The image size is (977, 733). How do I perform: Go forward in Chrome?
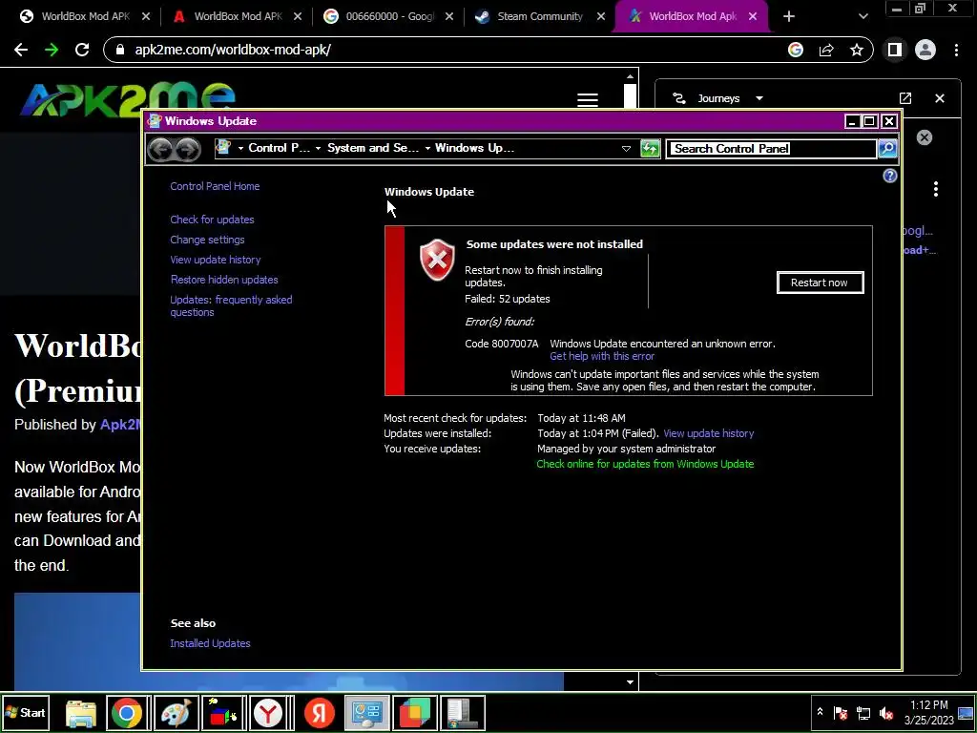click(x=52, y=50)
